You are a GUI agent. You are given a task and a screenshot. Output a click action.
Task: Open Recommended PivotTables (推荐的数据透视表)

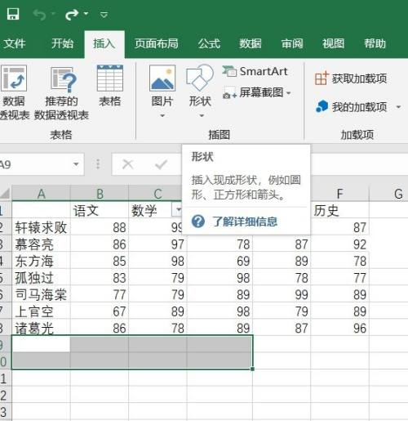coord(61,92)
